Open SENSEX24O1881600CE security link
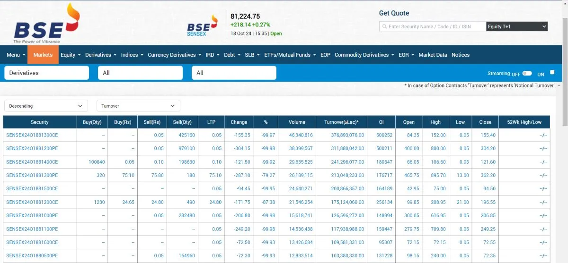 click(x=32, y=242)
